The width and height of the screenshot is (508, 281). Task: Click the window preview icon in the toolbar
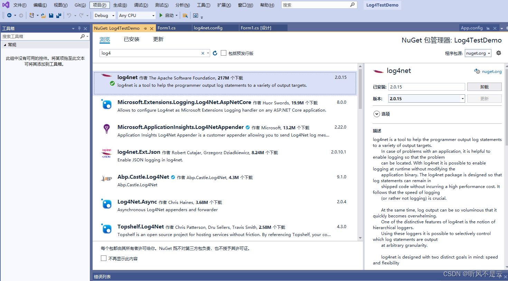196,15
